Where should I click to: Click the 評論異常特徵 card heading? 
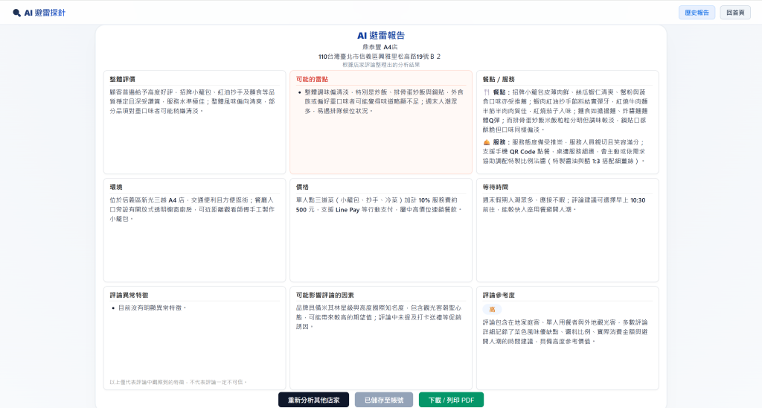coord(129,295)
